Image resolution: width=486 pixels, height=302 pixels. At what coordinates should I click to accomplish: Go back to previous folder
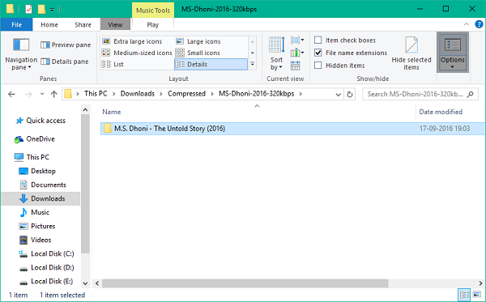click(12, 94)
